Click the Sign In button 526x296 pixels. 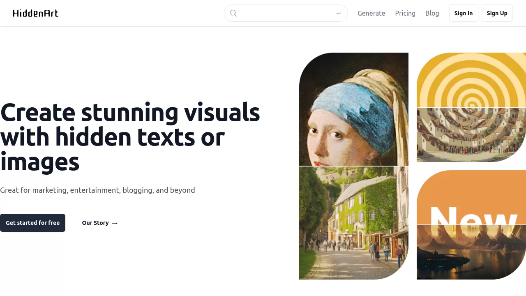tap(464, 13)
